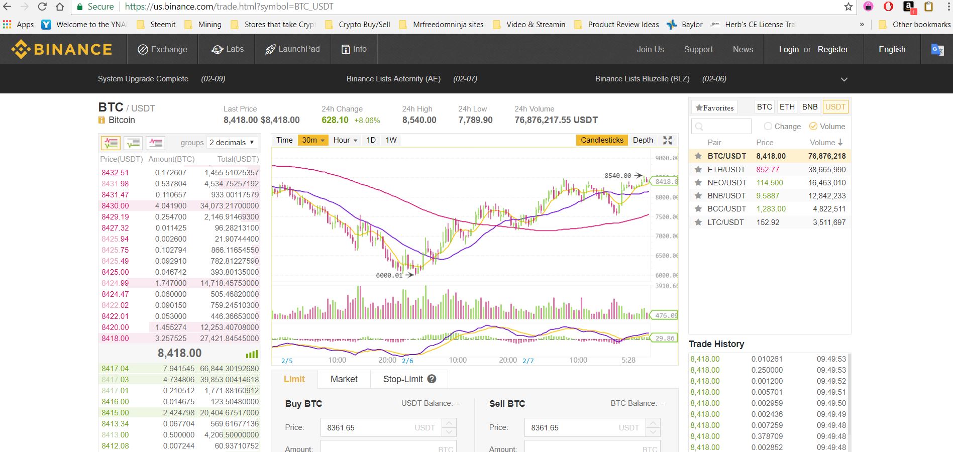Open the 30m interval dropdown
Viewport: 953px width, 452px height.
313,140
